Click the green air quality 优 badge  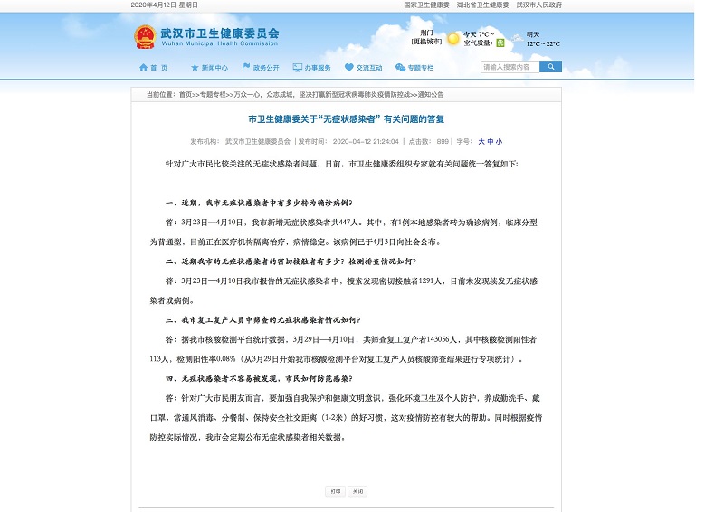(500, 43)
